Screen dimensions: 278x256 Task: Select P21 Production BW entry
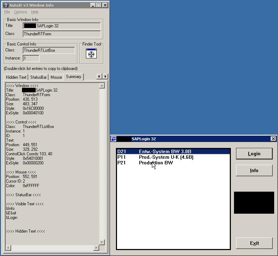(x=173, y=163)
